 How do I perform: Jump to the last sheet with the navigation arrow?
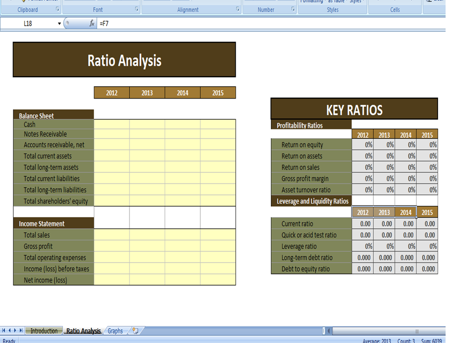click(x=21, y=331)
